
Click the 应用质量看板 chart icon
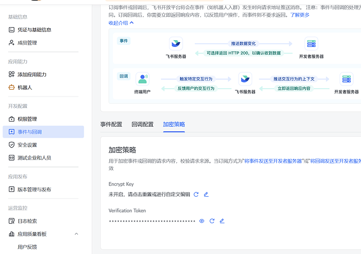click(12, 234)
